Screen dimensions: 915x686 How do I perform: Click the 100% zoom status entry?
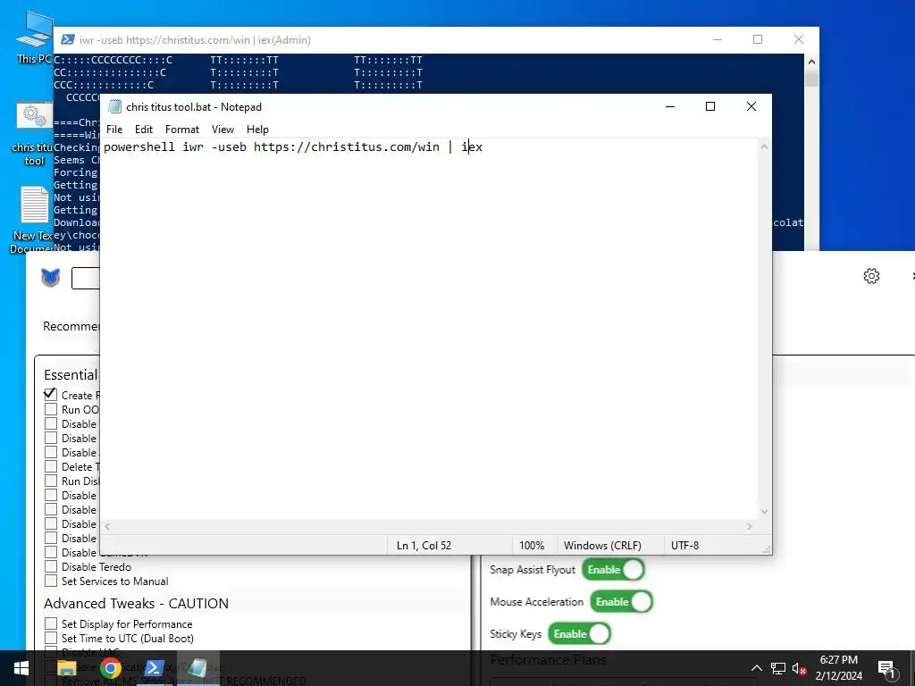click(532, 546)
